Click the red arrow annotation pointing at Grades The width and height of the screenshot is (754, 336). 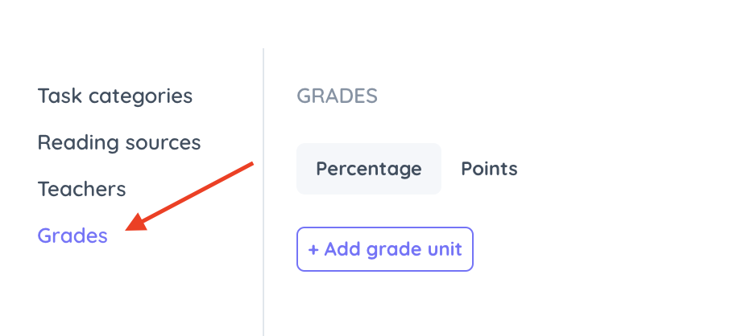pos(189,197)
